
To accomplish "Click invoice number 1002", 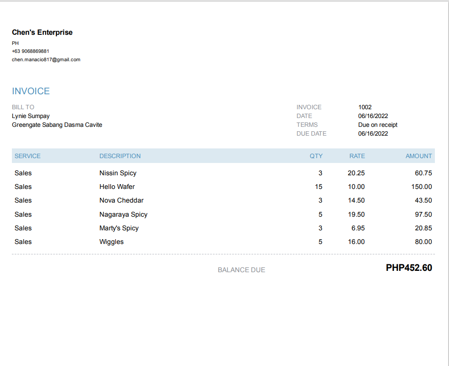I will 365,107.
